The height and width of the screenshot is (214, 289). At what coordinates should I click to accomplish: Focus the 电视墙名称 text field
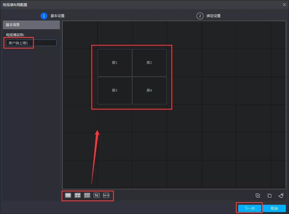click(x=31, y=43)
